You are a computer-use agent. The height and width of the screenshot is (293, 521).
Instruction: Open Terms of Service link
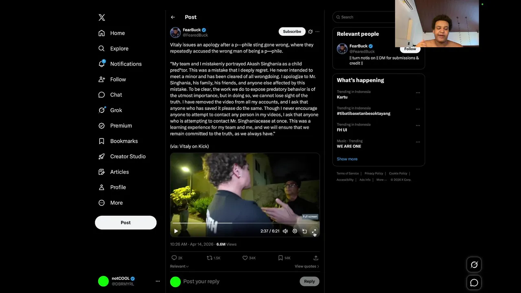point(348,173)
